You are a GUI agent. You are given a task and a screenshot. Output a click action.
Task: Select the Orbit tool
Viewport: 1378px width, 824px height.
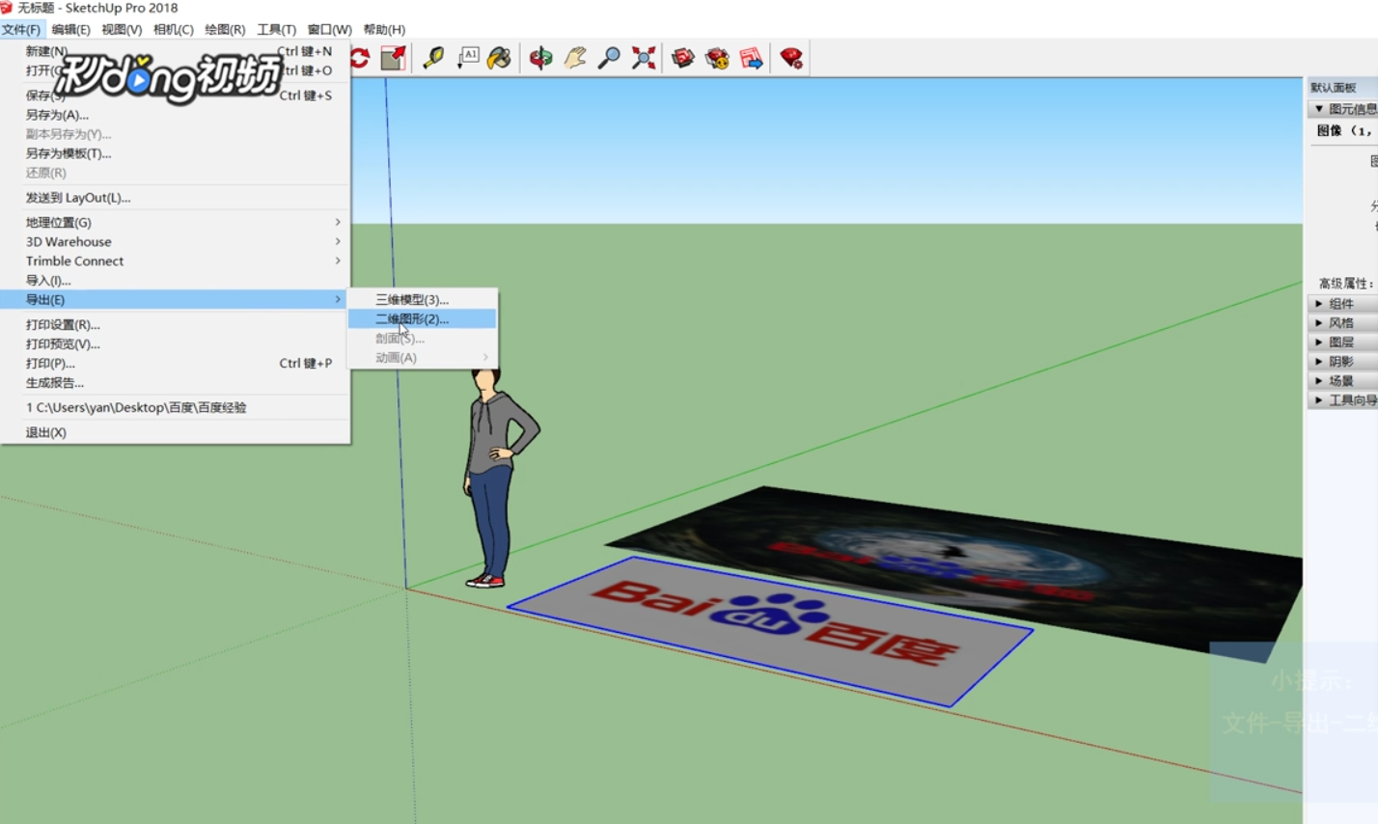coord(540,58)
